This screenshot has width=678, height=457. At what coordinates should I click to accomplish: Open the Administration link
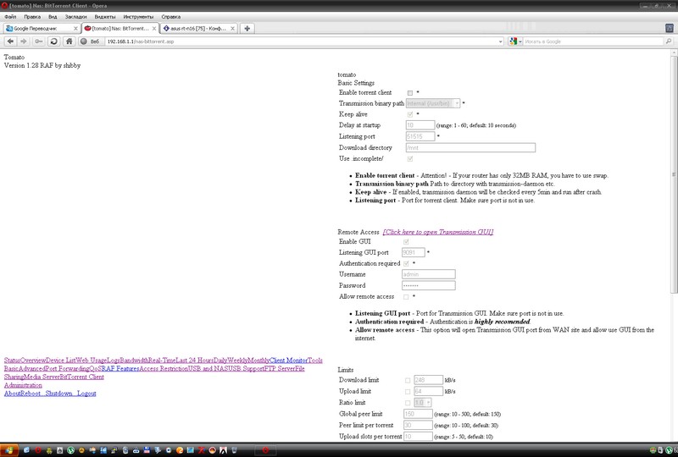tap(23, 385)
